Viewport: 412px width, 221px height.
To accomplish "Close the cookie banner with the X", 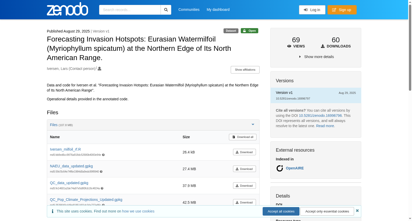I will pos(357,211).
